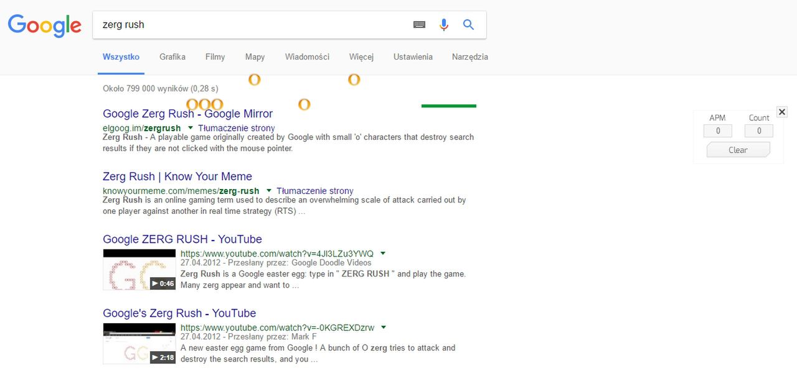Start voice search with the microphone icon
Screen dimensions: 797x373
[x=444, y=25]
